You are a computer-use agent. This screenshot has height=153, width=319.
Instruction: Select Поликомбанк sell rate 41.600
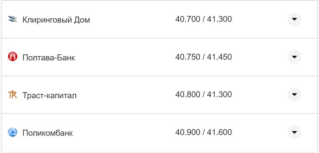tap(220, 132)
